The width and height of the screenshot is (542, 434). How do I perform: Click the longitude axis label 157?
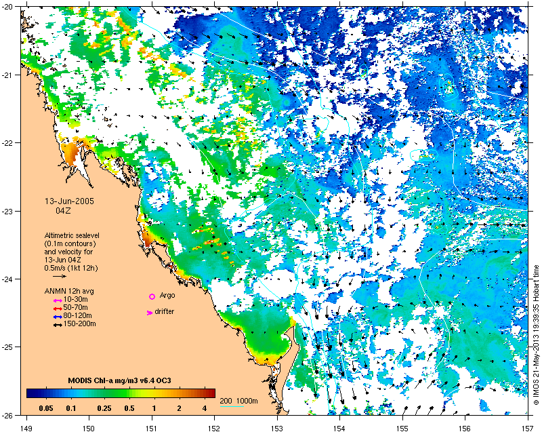click(528, 428)
